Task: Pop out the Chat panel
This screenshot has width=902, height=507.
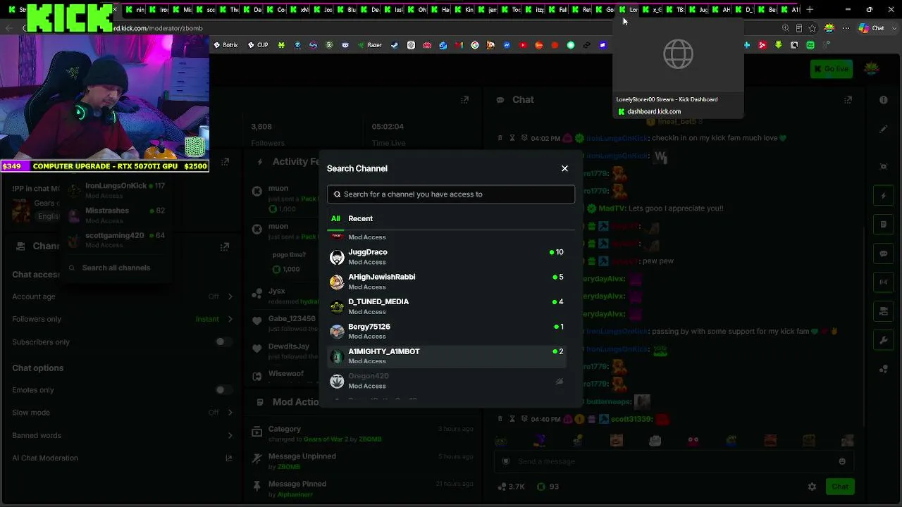Action: [848, 100]
